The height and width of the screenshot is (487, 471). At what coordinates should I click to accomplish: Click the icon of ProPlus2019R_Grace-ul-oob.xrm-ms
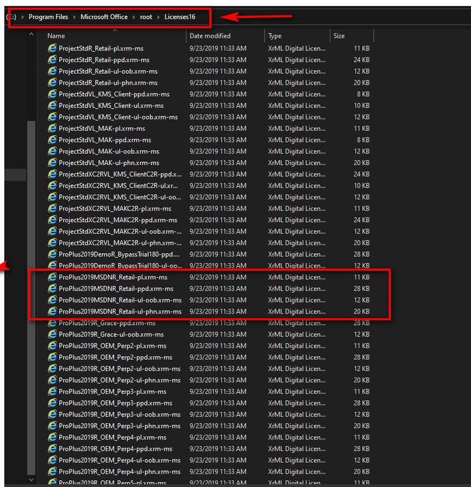(x=52, y=334)
